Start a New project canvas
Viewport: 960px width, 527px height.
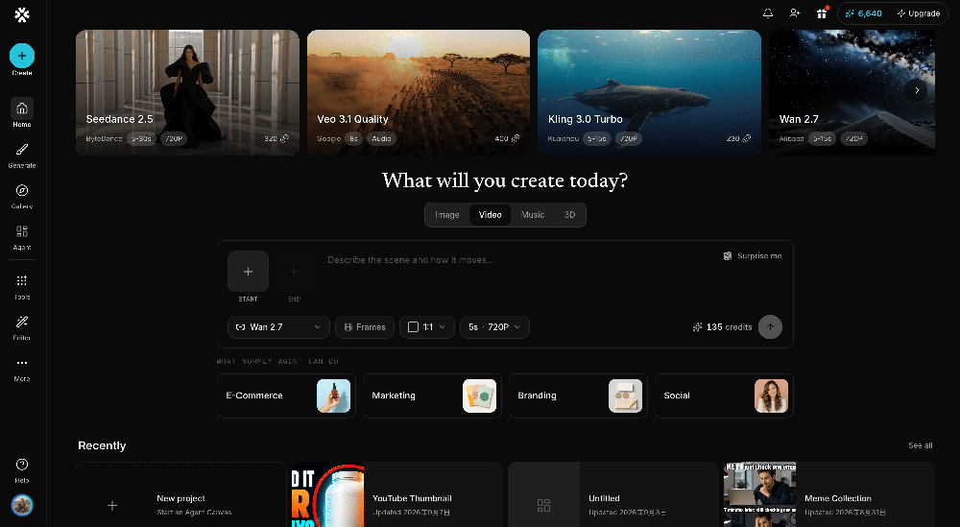(x=181, y=494)
